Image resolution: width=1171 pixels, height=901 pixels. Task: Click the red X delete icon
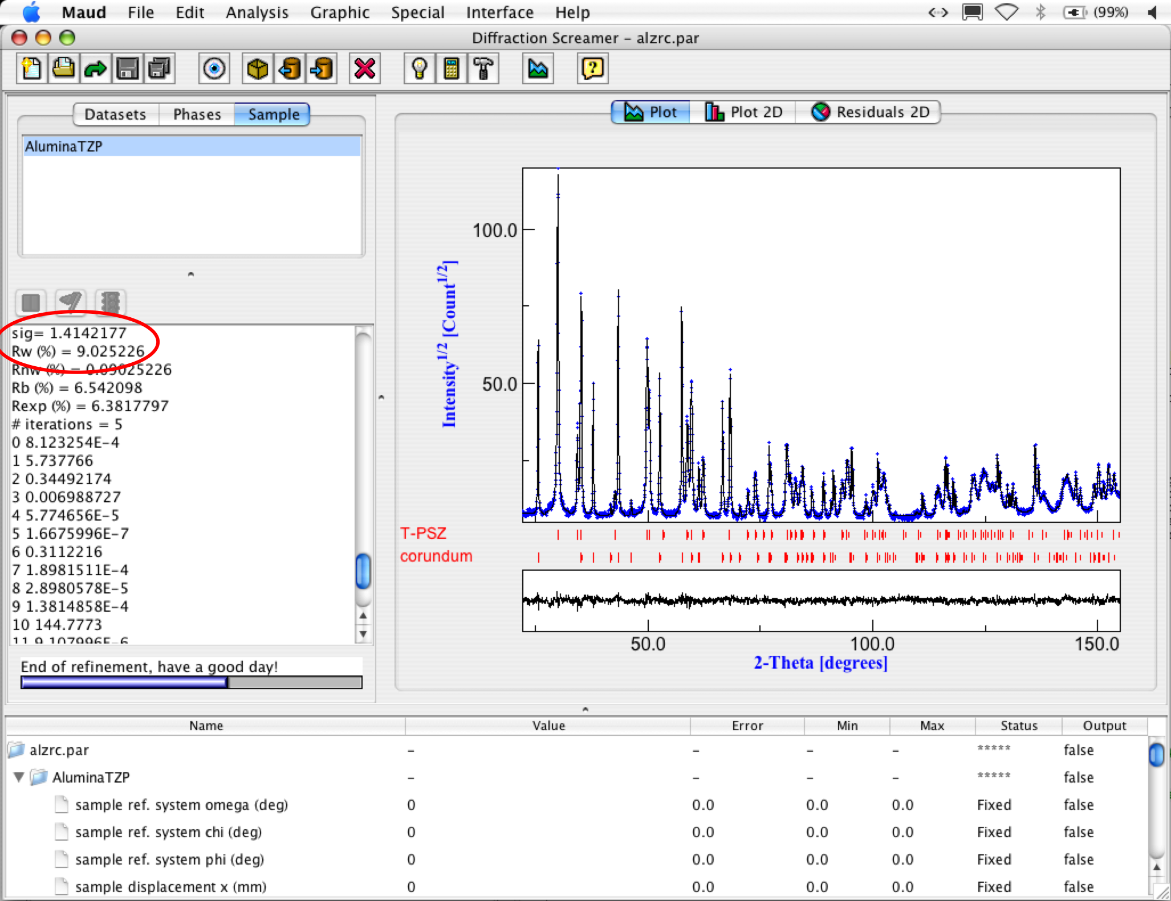pyautogui.click(x=364, y=69)
